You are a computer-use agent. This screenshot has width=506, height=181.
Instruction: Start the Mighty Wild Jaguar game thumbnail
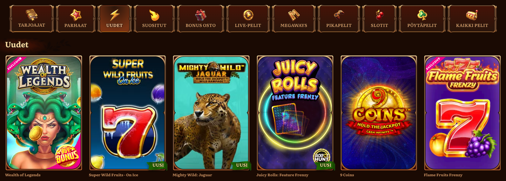(x=211, y=113)
